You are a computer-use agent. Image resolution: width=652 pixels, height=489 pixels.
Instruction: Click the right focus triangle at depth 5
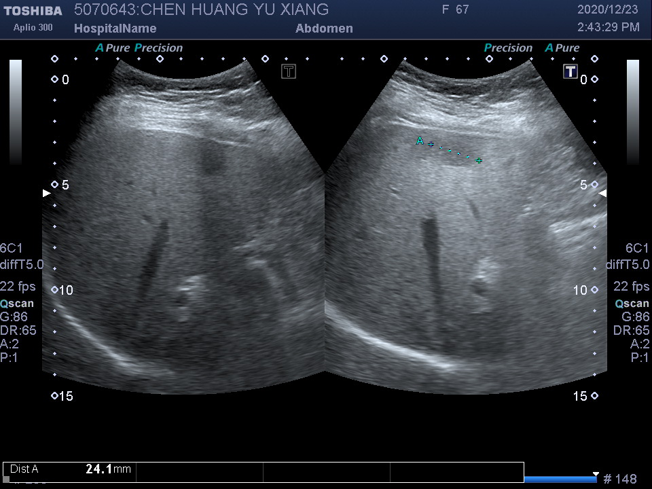pyautogui.click(x=602, y=194)
